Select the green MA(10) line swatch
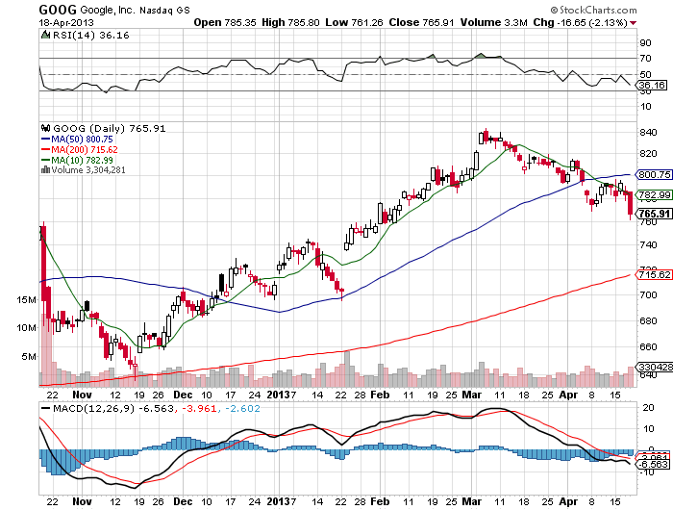The height and width of the screenshot is (510, 673). [46, 161]
